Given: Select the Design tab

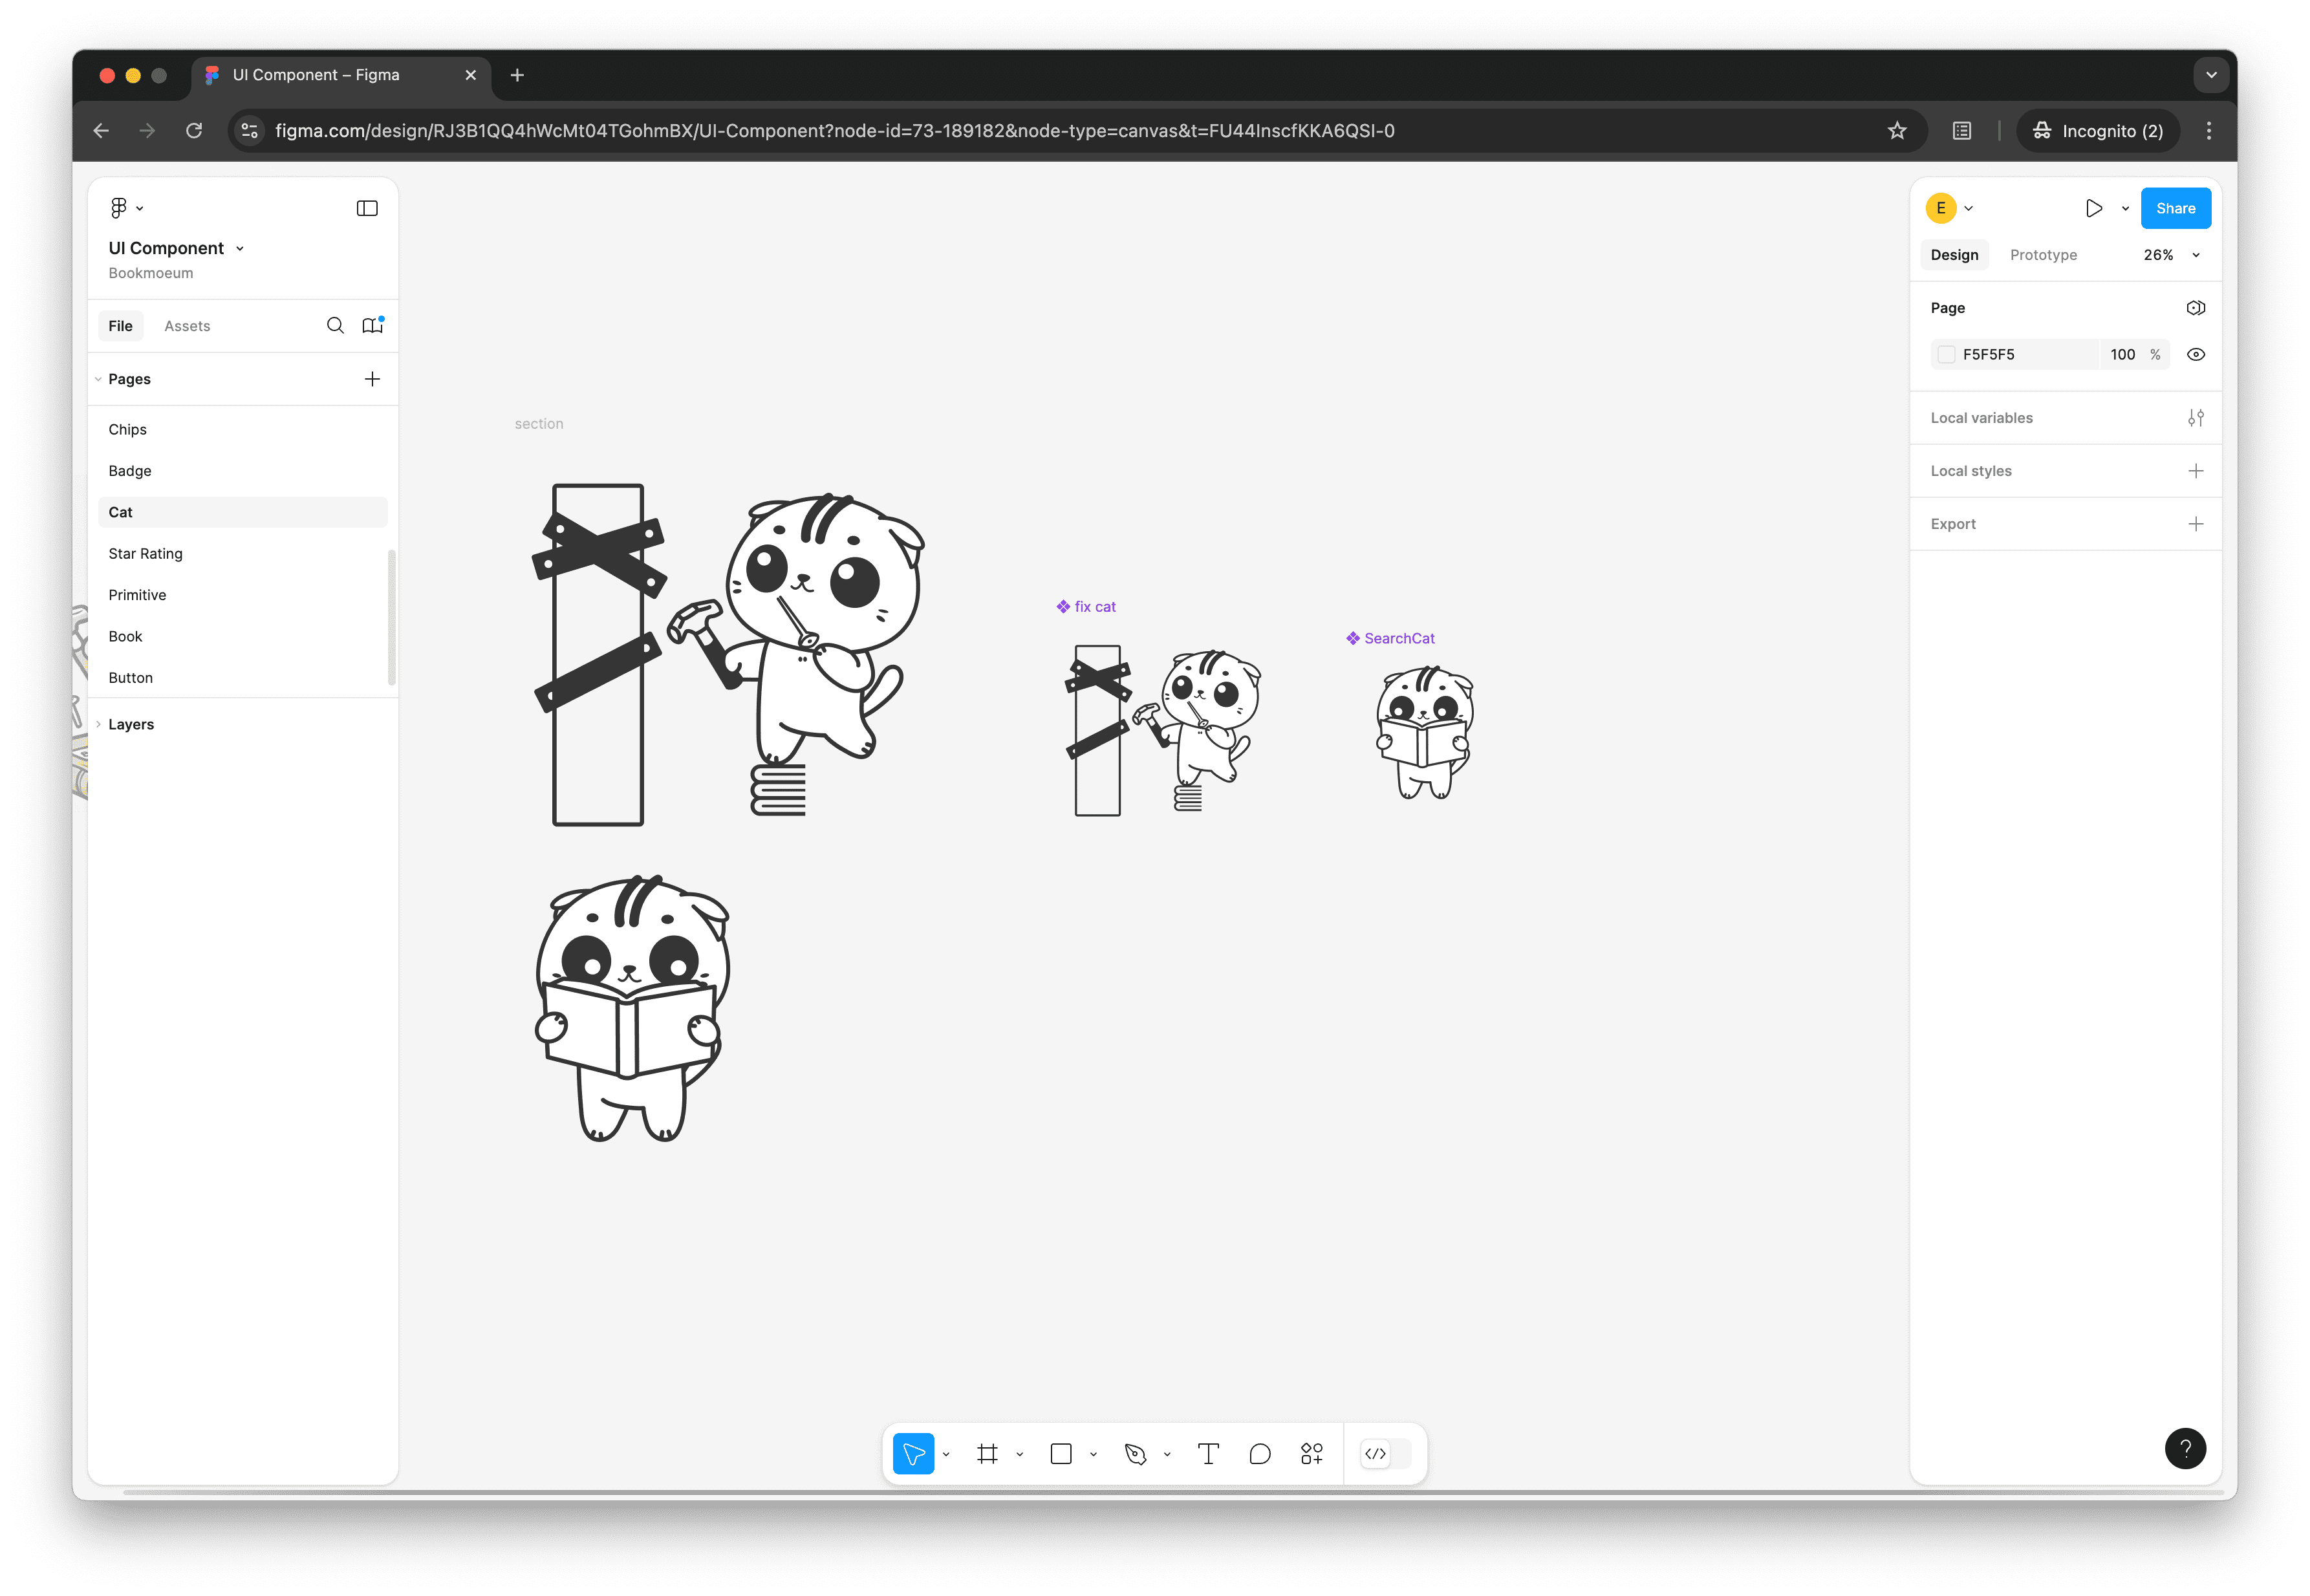Looking at the screenshot, I should (x=1954, y=255).
